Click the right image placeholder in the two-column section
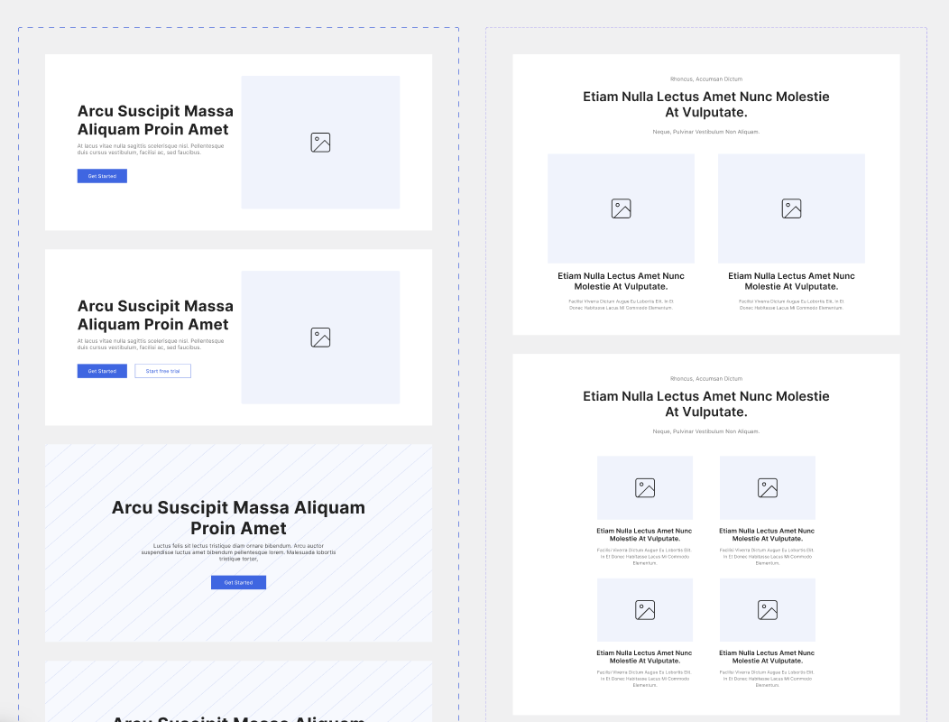This screenshot has width=949, height=722. (791, 208)
